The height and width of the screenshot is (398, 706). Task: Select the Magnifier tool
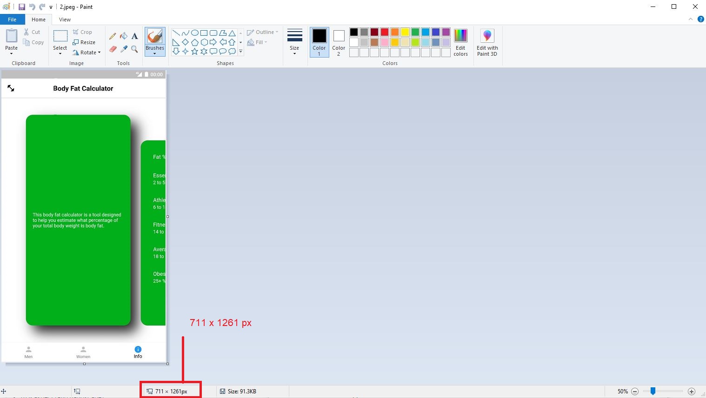(x=134, y=49)
